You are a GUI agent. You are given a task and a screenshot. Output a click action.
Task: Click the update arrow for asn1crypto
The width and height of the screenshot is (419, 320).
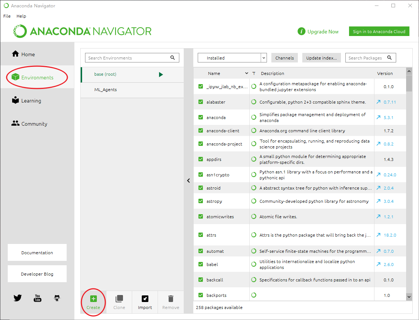[378, 175]
